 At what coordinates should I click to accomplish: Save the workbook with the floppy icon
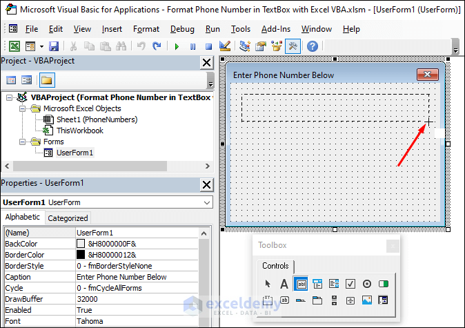tap(54, 46)
